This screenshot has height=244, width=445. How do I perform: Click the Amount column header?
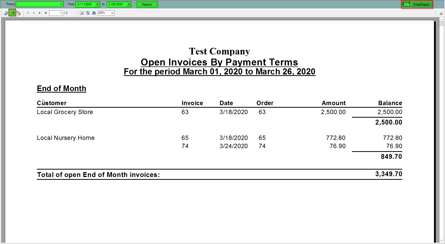pyautogui.click(x=334, y=103)
